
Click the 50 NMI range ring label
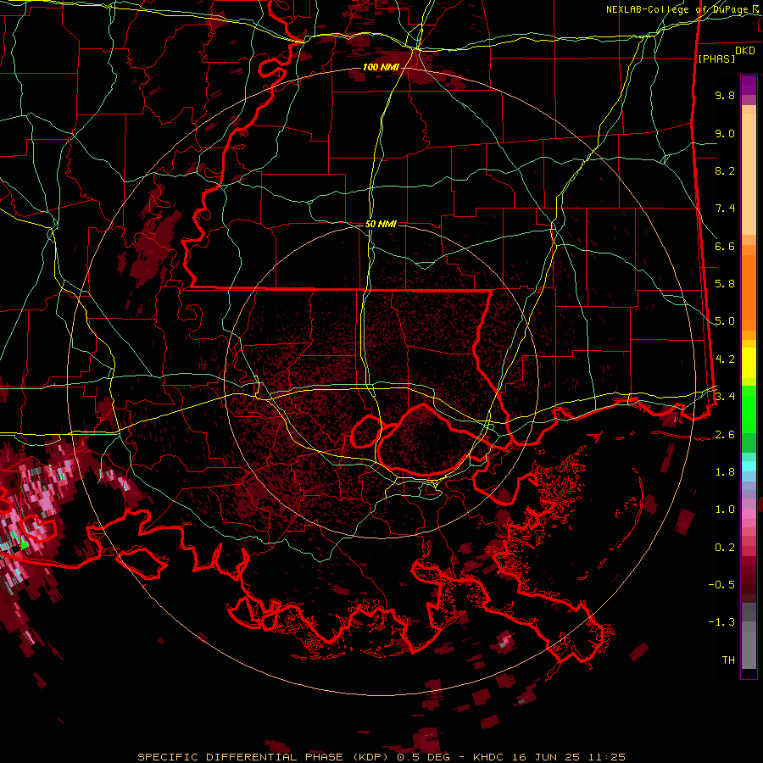[381, 224]
